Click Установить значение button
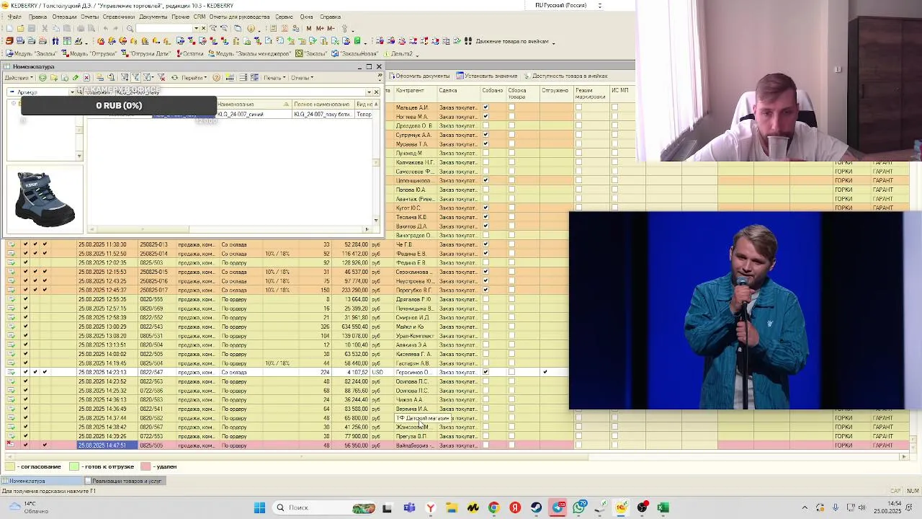This screenshot has width=922, height=519. [x=487, y=76]
